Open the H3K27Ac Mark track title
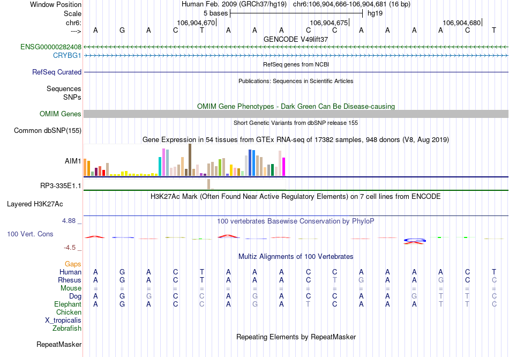The height and width of the screenshot is (357, 509). (x=296, y=197)
